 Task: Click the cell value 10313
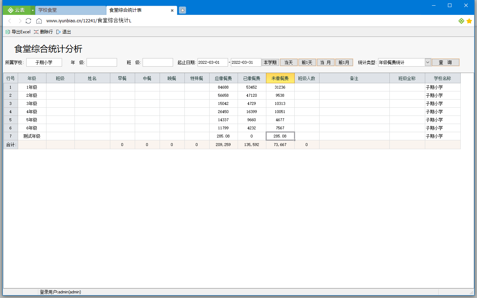(x=280, y=103)
